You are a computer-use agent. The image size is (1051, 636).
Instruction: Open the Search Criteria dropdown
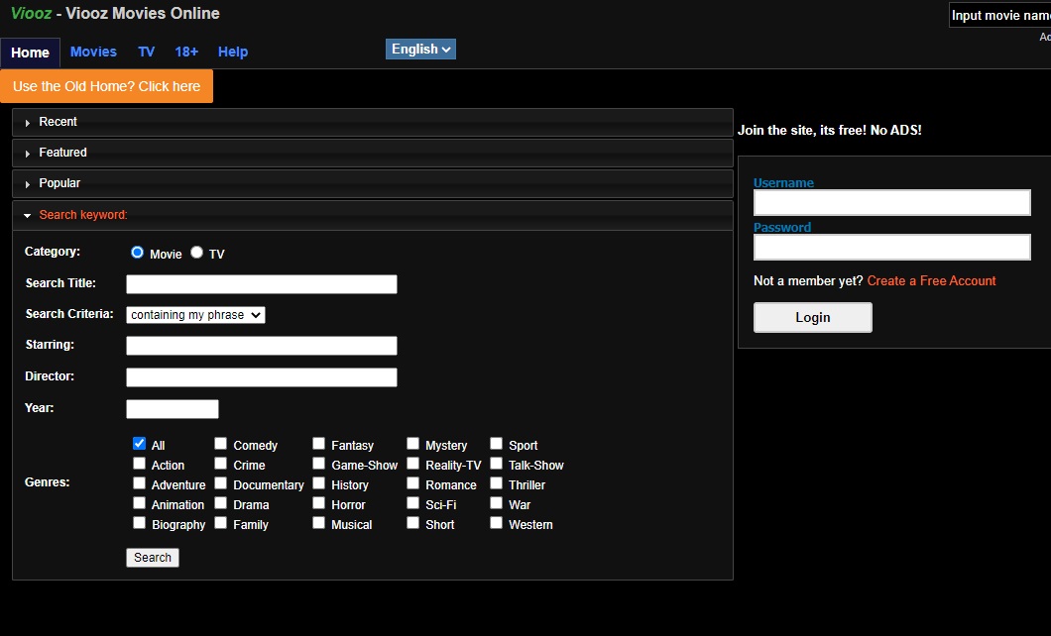[195, 315]
